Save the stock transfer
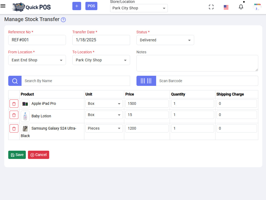Viewport: 266px width, 200px height. 17,155
